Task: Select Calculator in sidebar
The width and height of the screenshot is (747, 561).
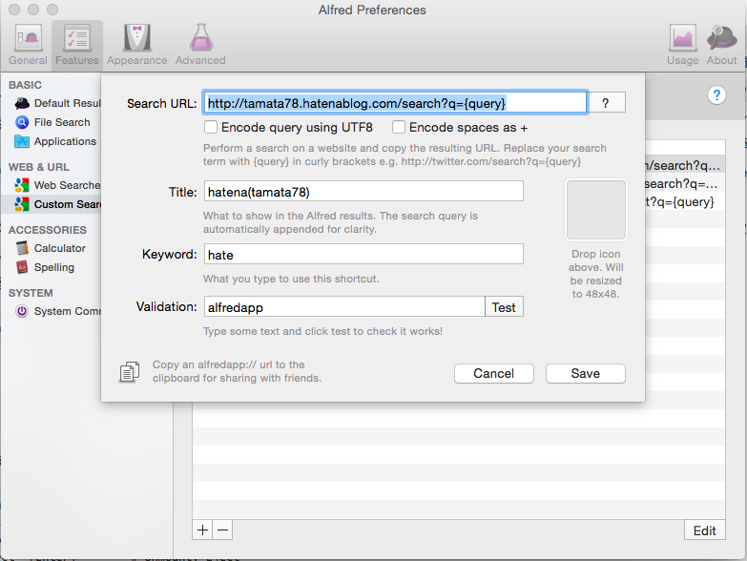Action: click(x=52, y=248)
